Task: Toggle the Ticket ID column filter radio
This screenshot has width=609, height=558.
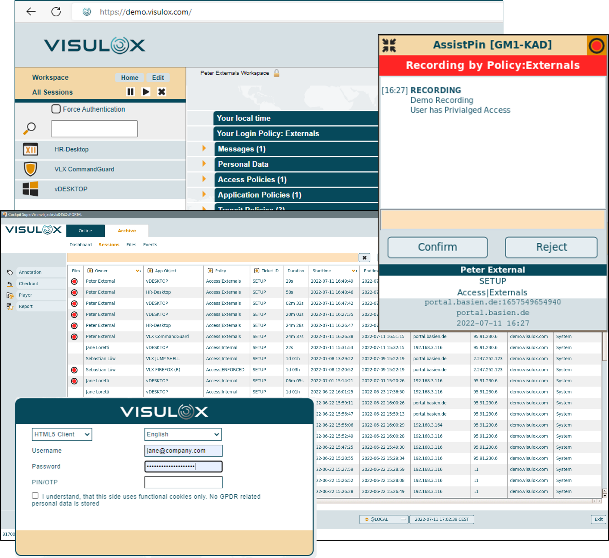Action: point(257,271)
